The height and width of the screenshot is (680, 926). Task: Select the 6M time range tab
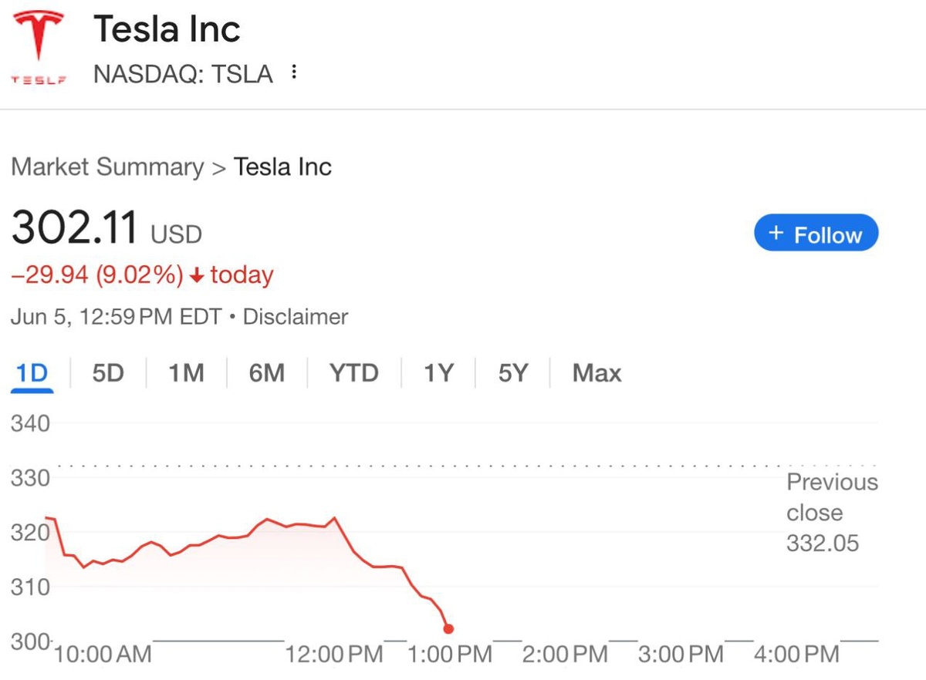coord(266,373)
